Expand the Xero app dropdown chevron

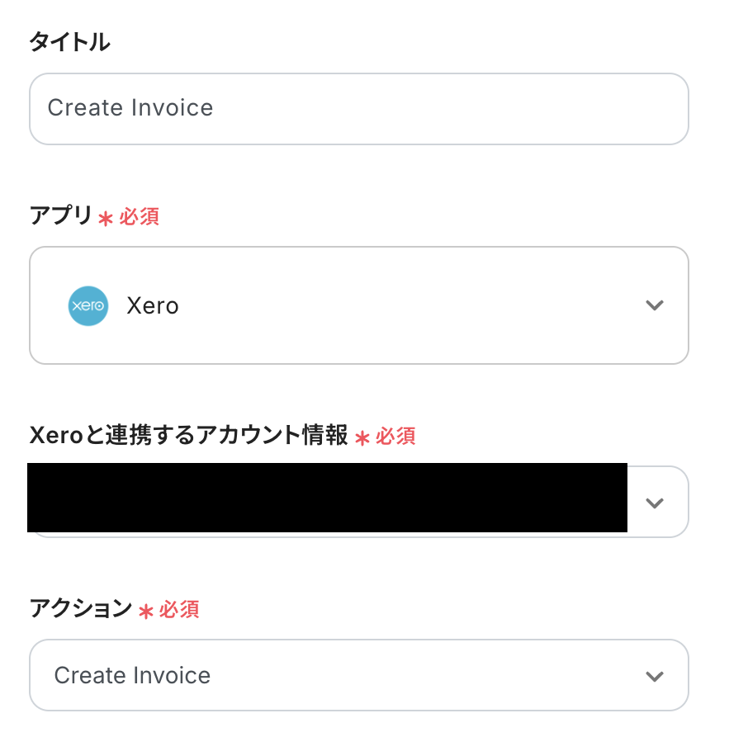click(654, 305)
